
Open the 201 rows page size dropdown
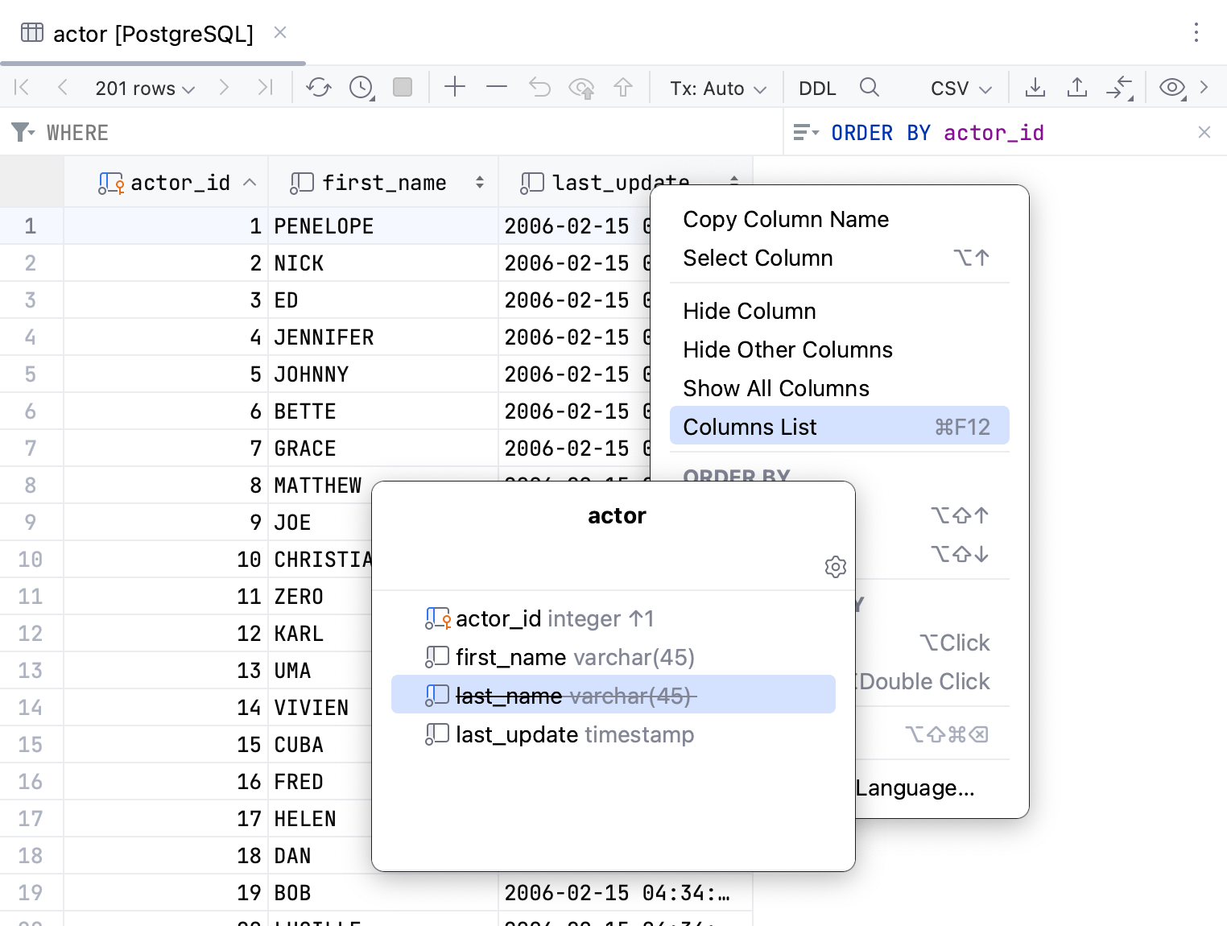click(x=145, y=88)
